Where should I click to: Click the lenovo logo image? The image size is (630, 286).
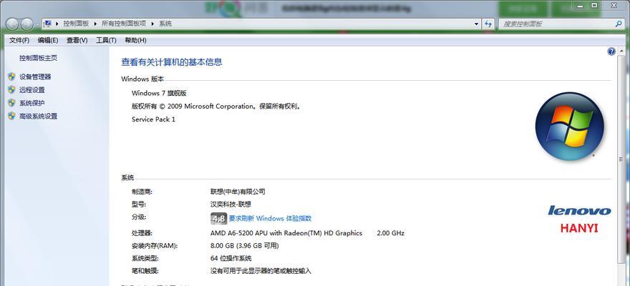pos(579,211)
